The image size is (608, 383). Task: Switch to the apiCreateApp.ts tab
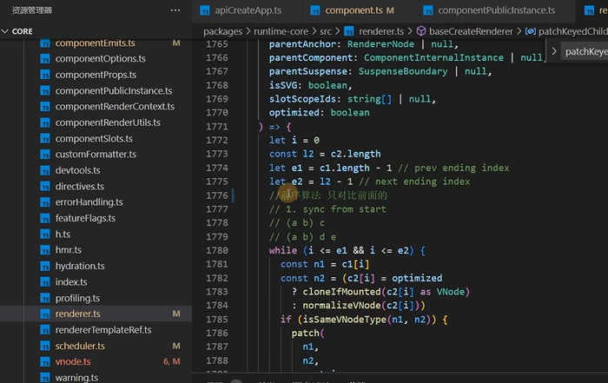pyautogui.click(x=241, y=10)
